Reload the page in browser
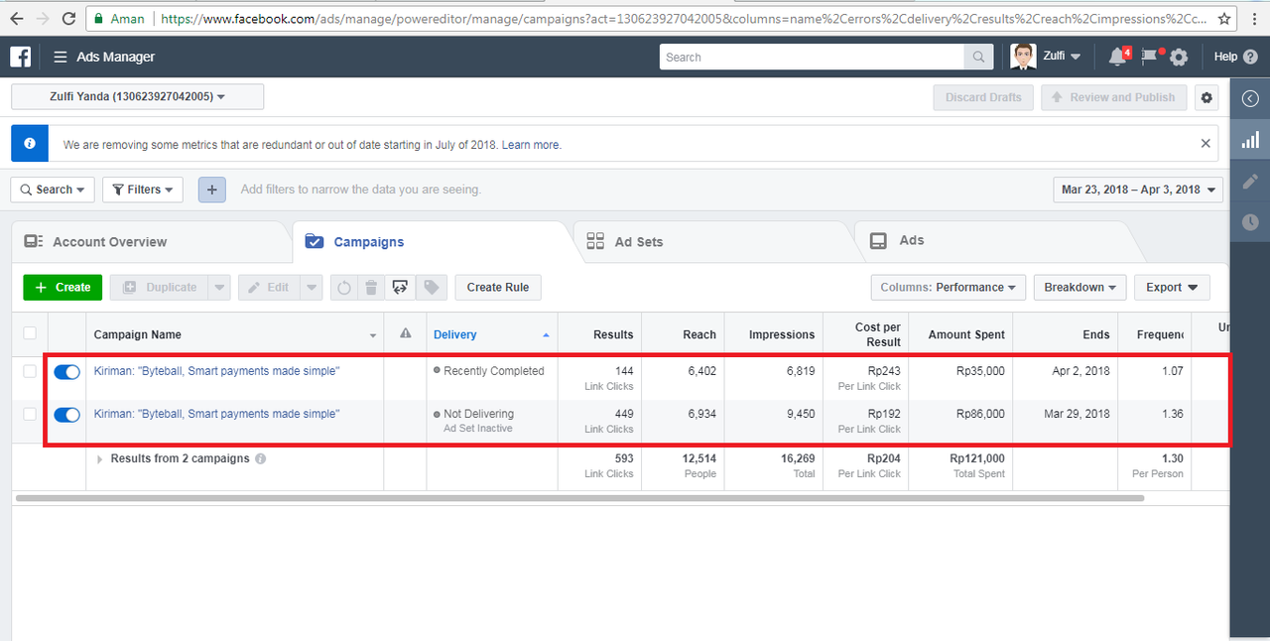This screenshot has height=641, width=1270. point(68,19)
